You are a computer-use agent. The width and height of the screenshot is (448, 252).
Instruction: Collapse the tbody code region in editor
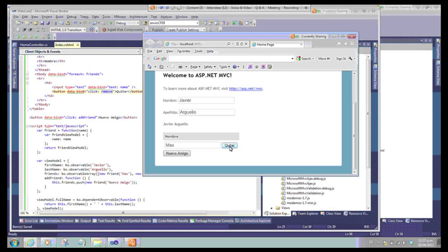(27, 74)
